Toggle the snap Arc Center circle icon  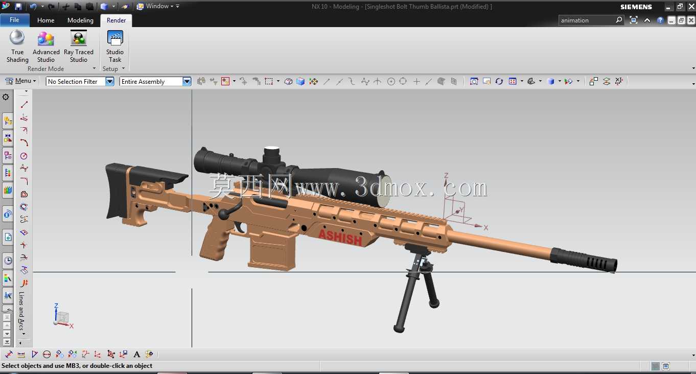[x=391, y=81]
